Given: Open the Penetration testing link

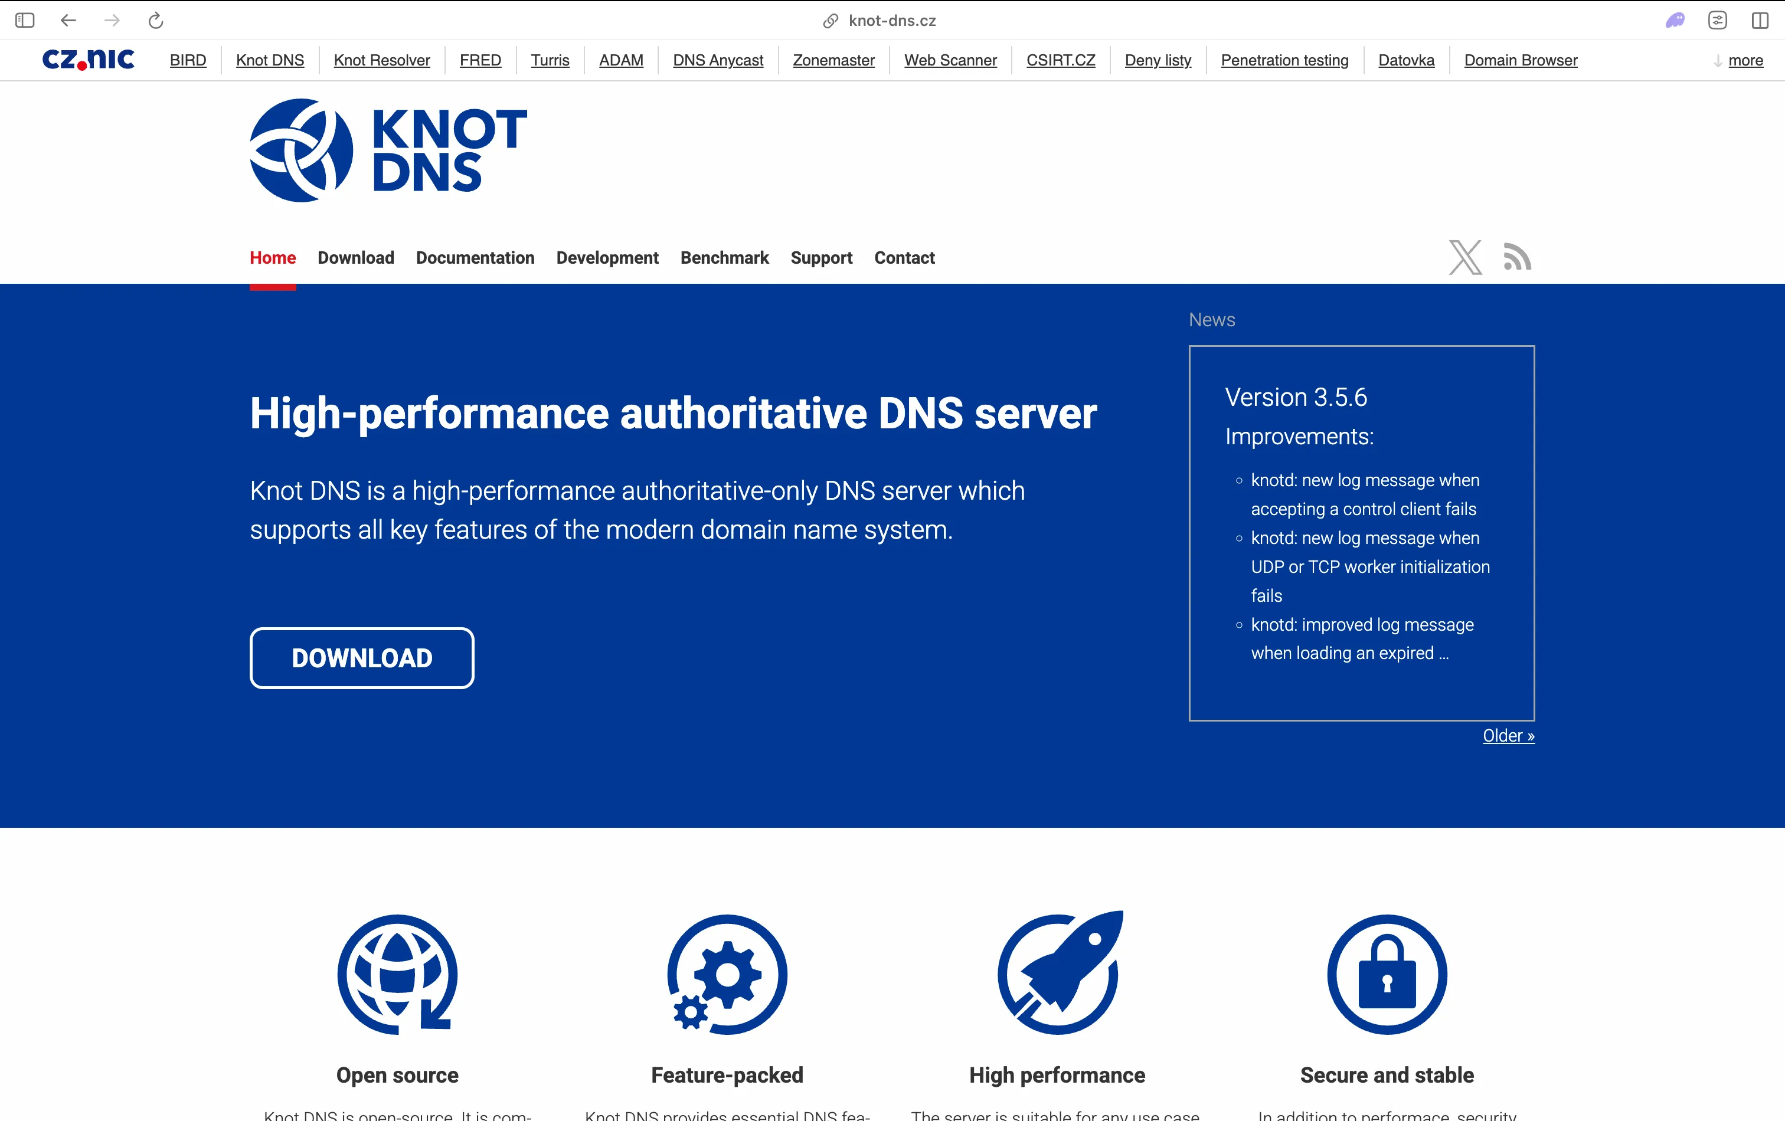Looking at the screenshot, I should tap(1284, 60).
